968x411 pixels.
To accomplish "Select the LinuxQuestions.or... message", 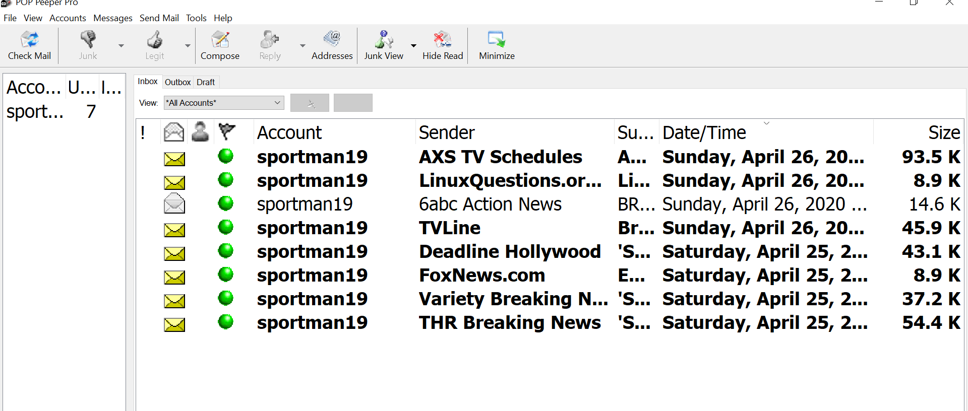I will click(x=550, y=181).
